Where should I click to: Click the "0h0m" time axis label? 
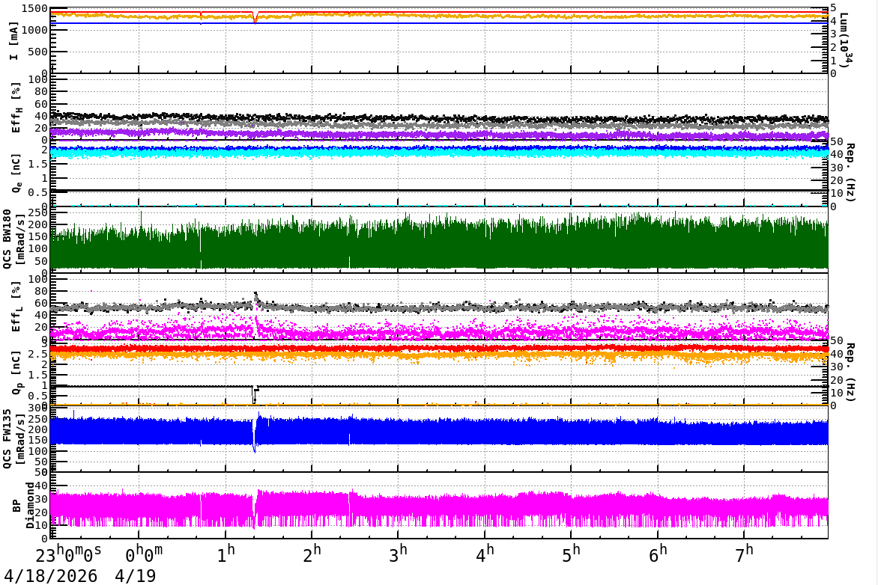(x=144, y=554)
